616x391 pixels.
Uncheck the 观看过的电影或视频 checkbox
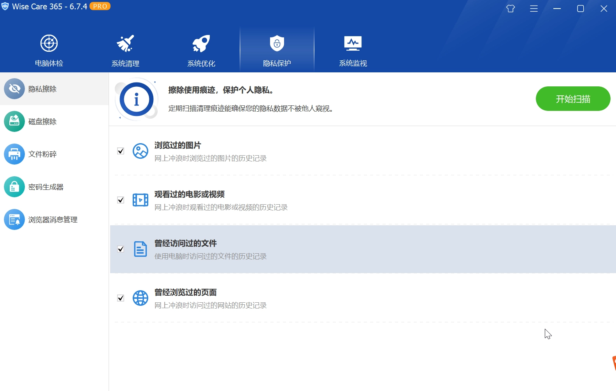click(x=121, y=200)
